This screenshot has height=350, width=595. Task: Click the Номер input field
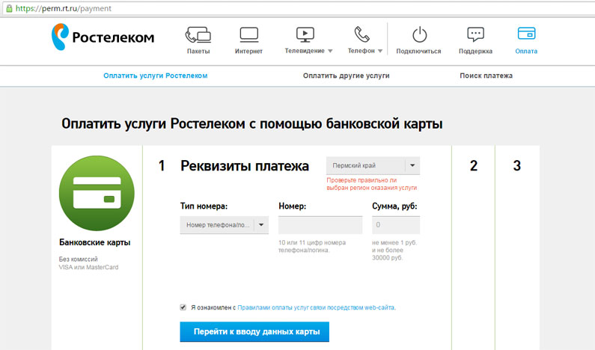pos(320,225)
